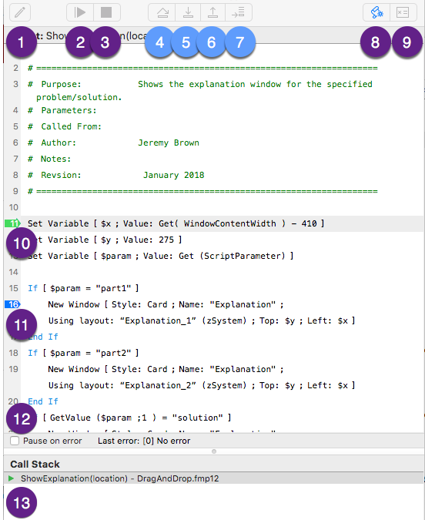Enable the Pause on error checkbox
Image resolution: width=425 pixels, height=520 pixels.
click(x=15, y=441)
